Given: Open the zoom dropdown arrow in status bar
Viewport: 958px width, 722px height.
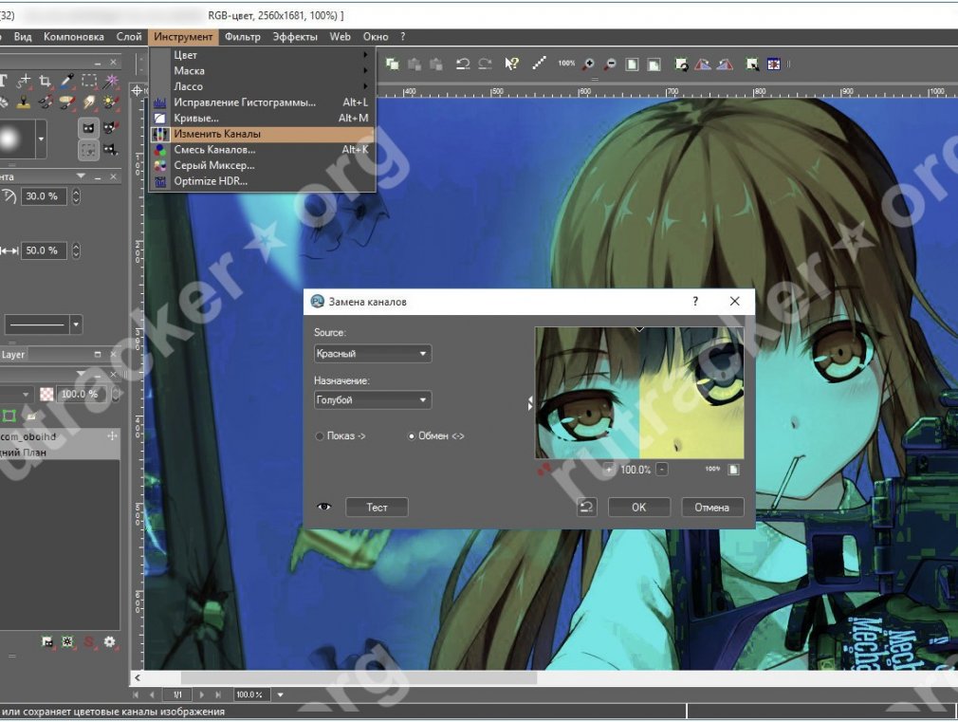Looking at the screenshot, I should (281, 694).
